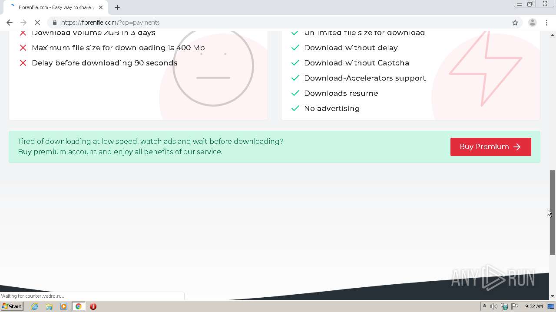Viewport: 556px width, 312px height.
Task: Click the network tray icon
Action: tap(504, 306)
